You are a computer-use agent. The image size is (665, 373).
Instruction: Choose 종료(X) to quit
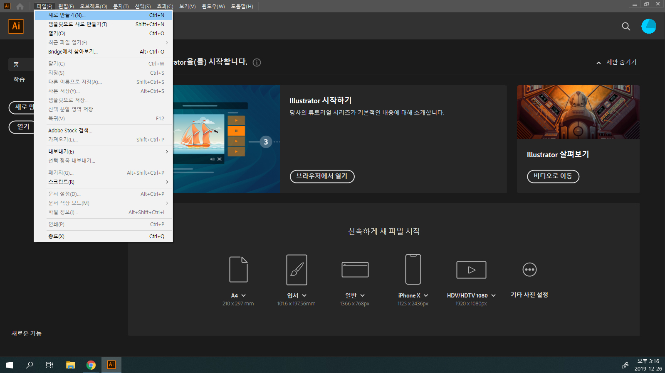click(x=103, y=236)
